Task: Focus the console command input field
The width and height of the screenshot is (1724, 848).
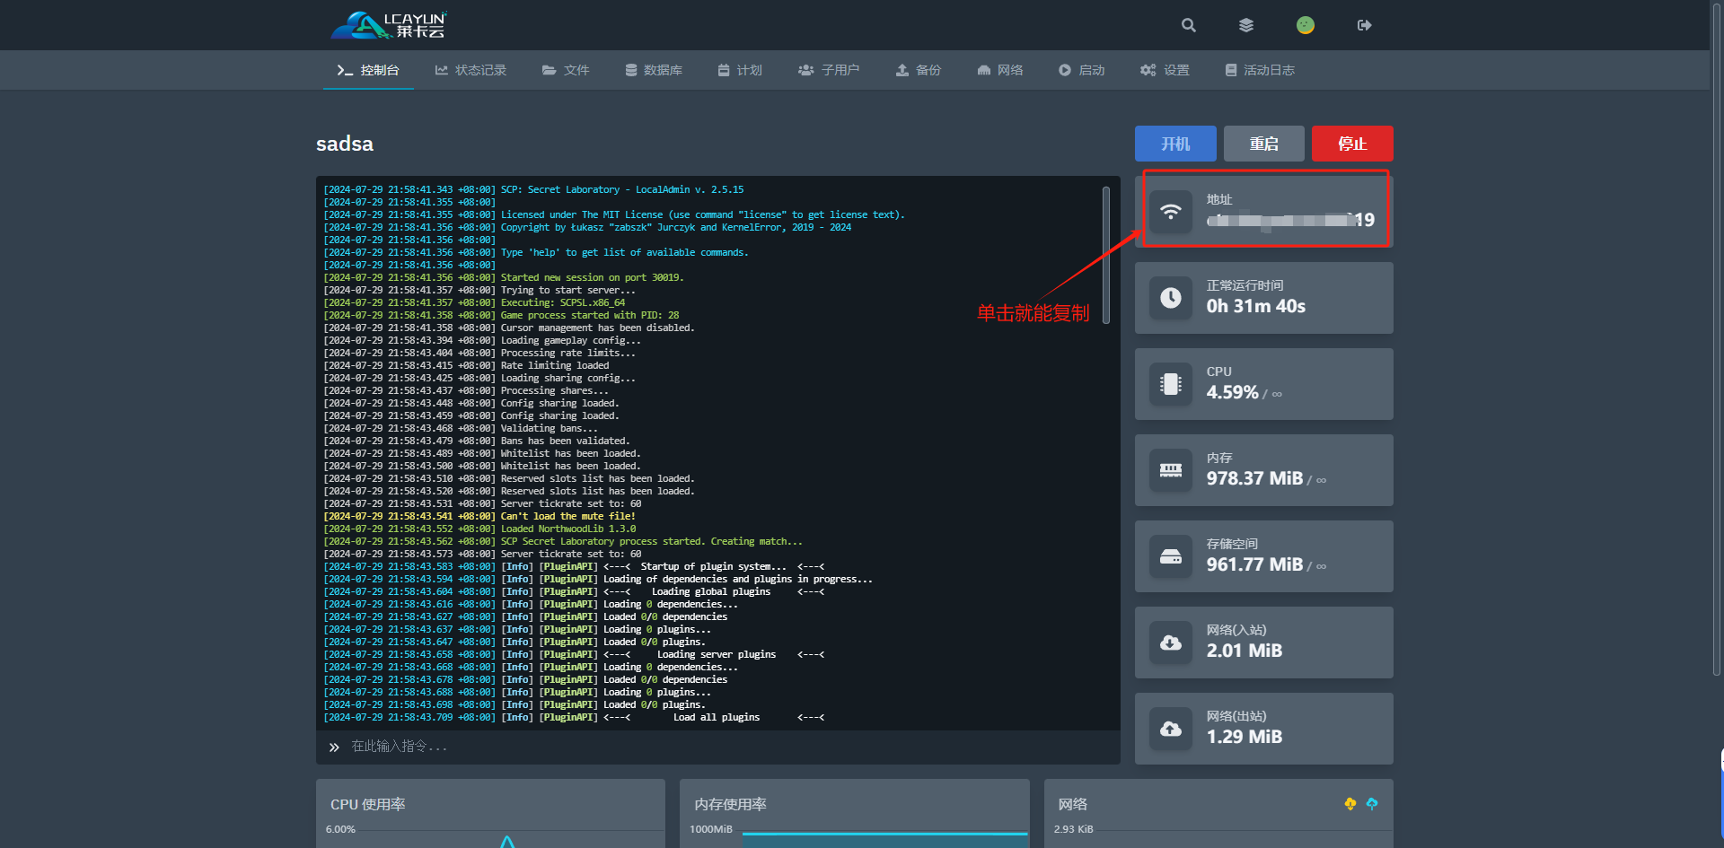Action: pos(718,747)
